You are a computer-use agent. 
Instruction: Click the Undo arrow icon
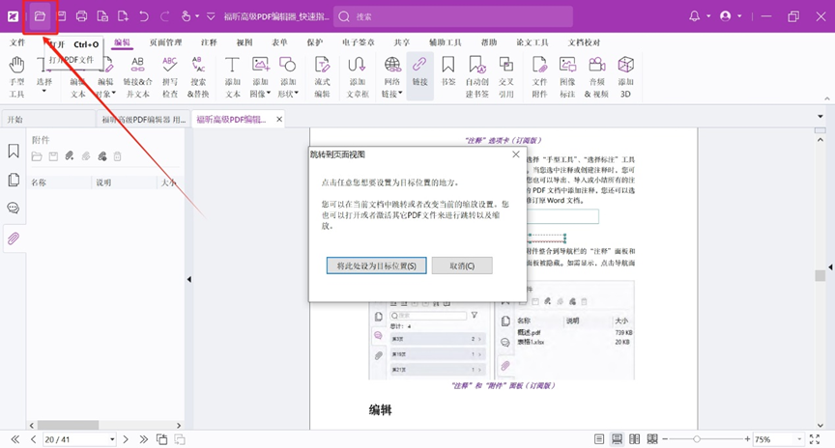click(x=144, y=16)
